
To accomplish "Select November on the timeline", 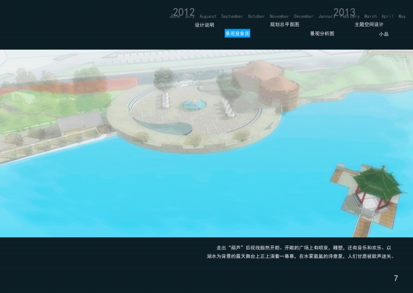I will click(x=279, y=17).
